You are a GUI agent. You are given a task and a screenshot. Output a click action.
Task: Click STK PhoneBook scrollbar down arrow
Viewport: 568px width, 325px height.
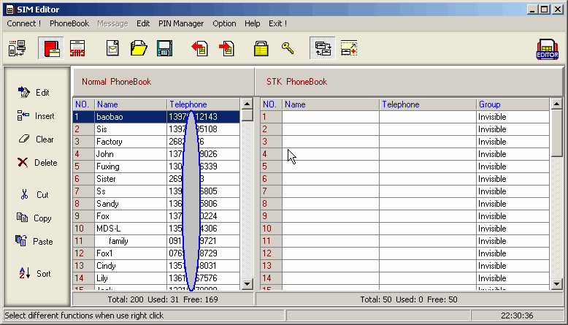pos(557,283)
